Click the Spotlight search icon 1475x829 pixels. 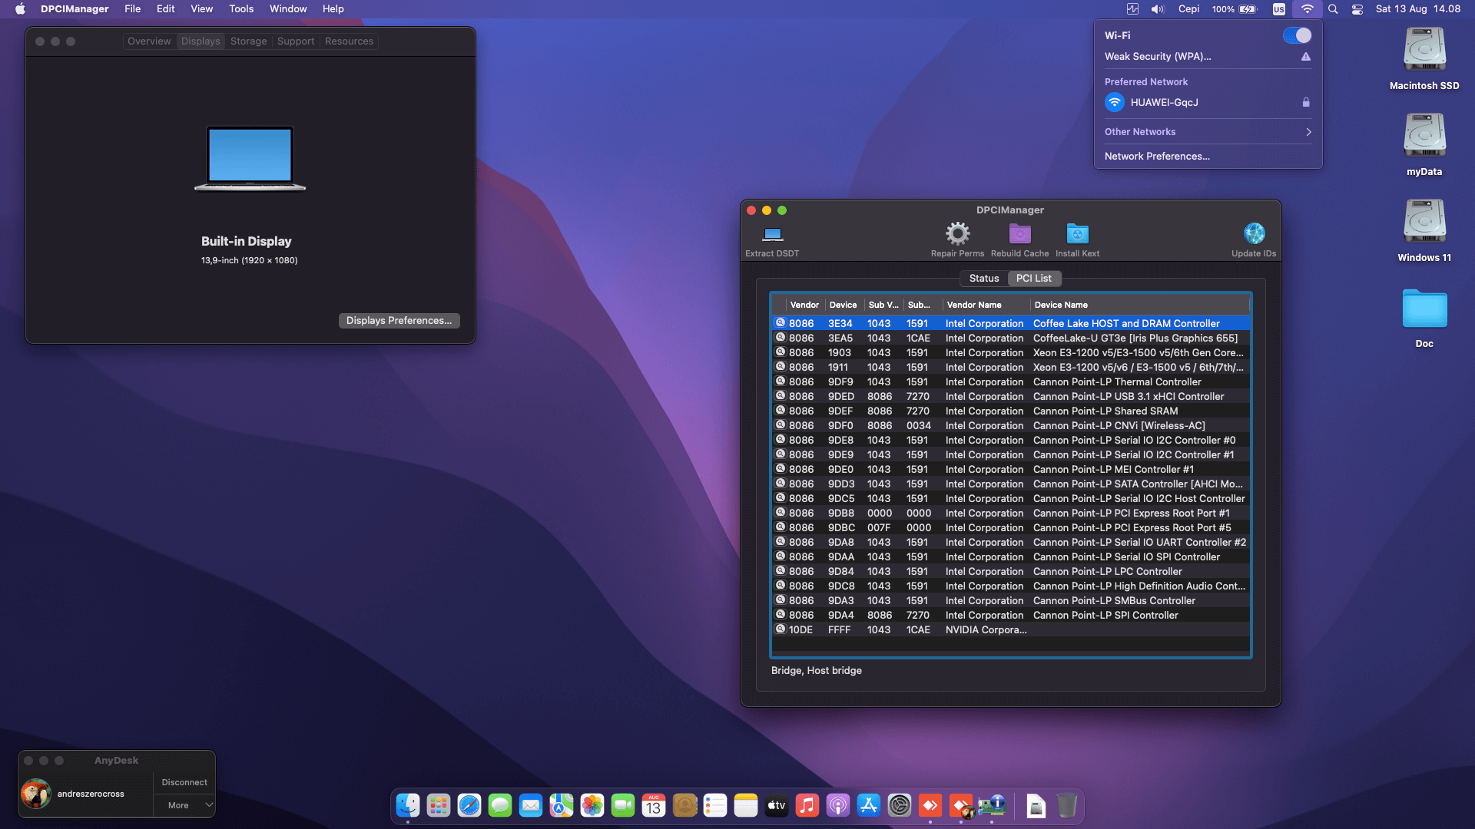(1334, 9)
